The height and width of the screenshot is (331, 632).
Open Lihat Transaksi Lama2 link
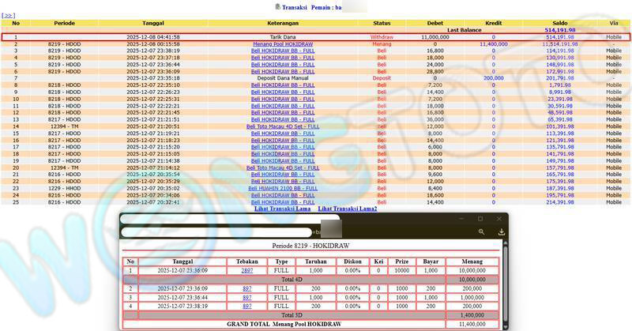pos(348,209)
